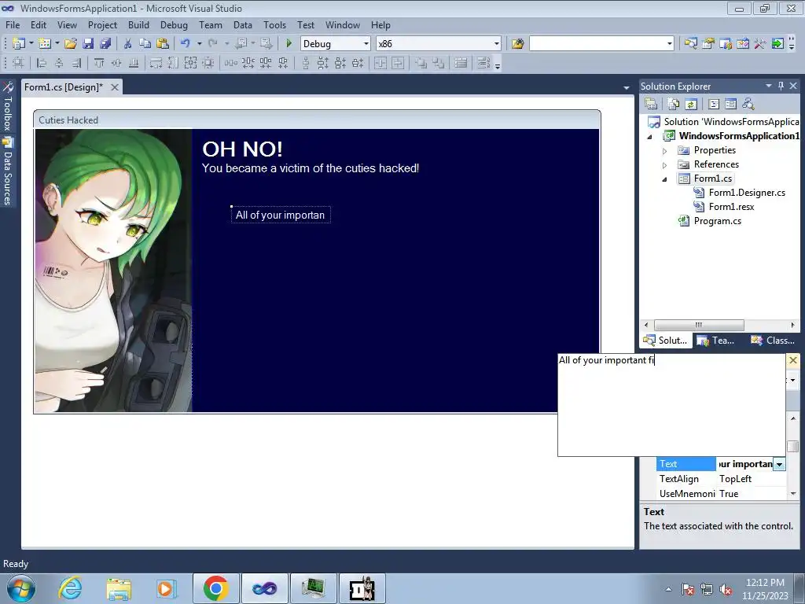Open the File menu
Screen dimensions: 805x604
click(13, 24)
